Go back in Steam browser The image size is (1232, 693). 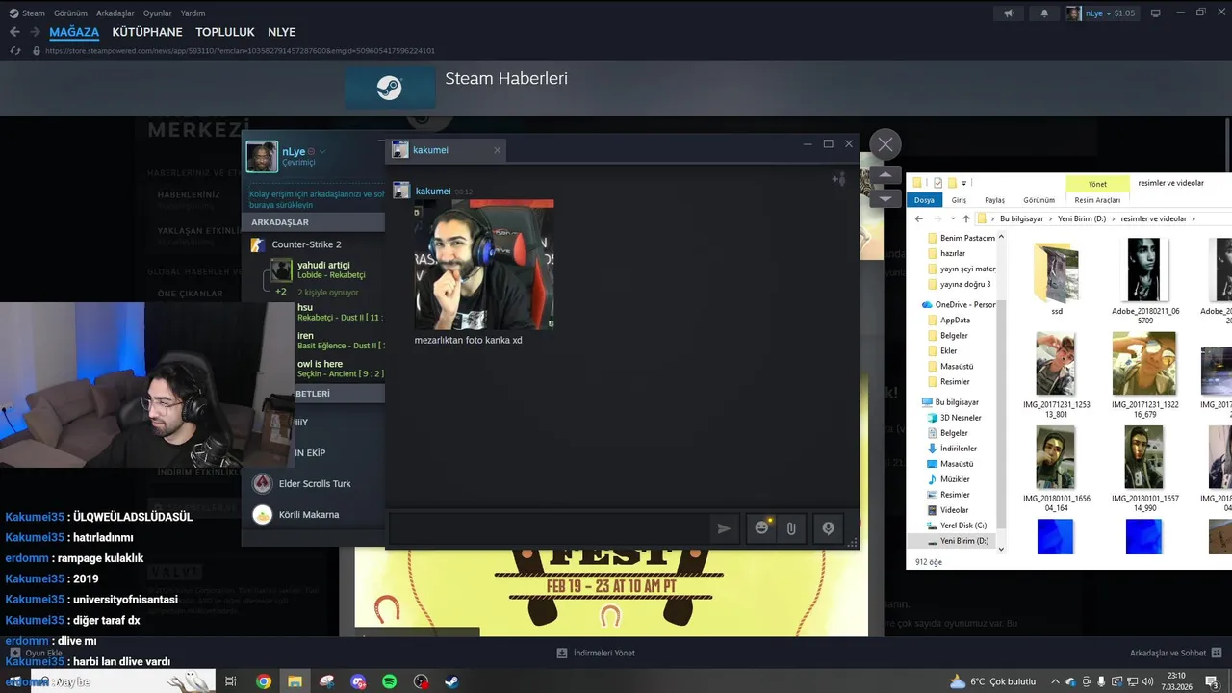14,32
